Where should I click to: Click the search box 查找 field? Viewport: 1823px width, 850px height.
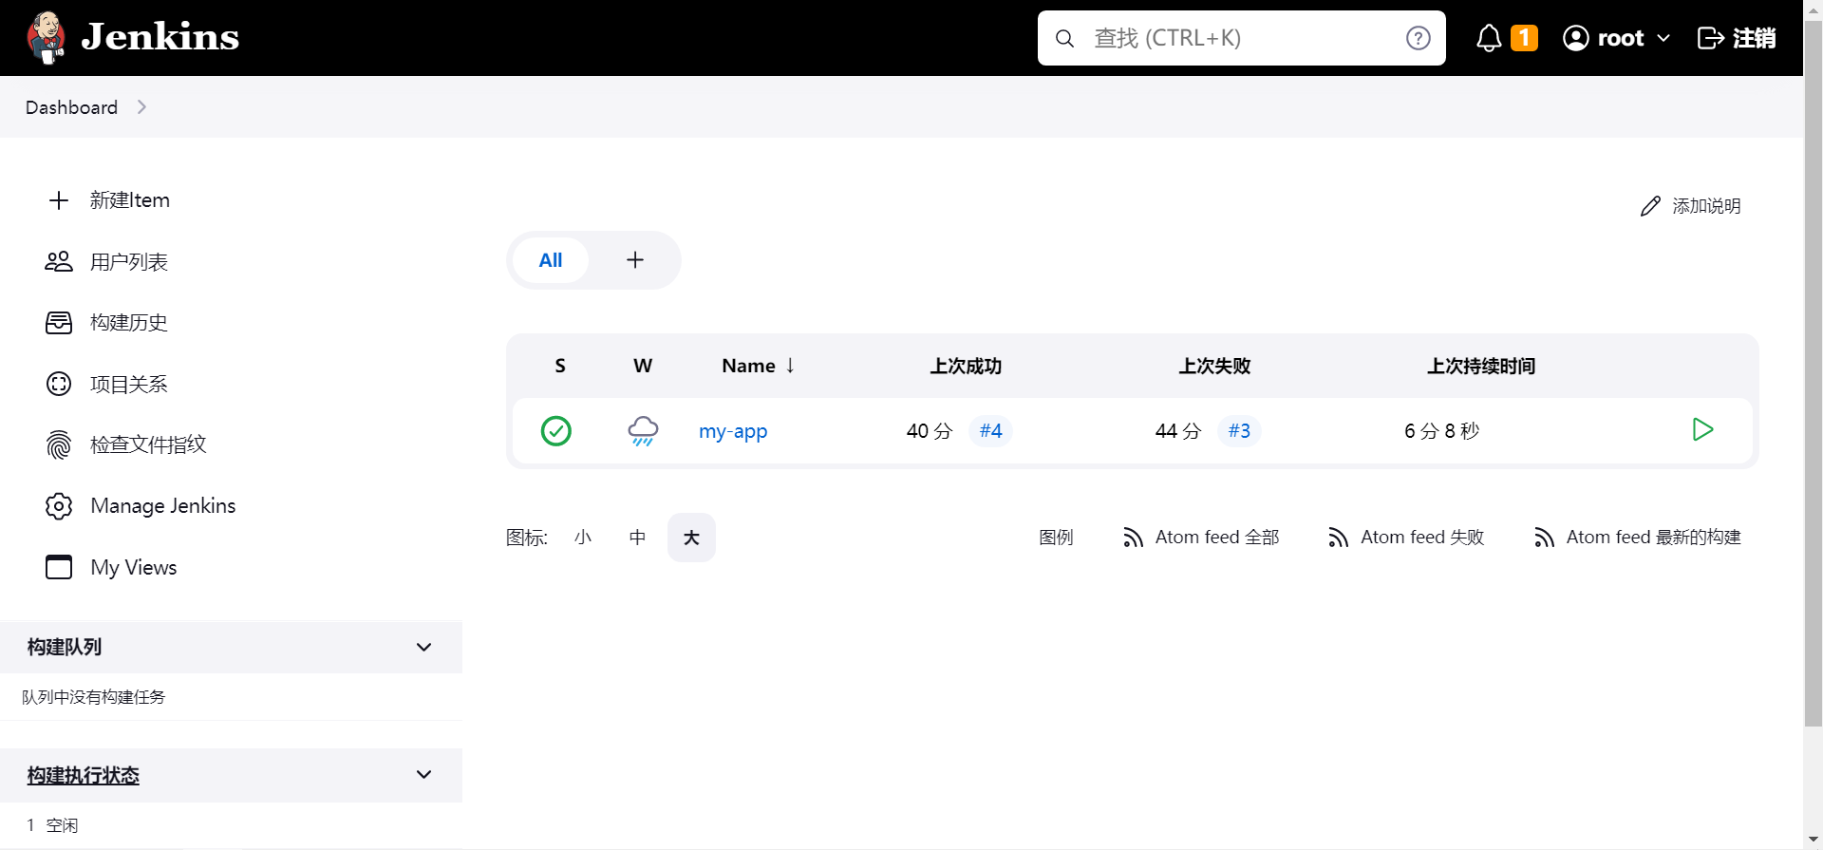coord(1234,38)
